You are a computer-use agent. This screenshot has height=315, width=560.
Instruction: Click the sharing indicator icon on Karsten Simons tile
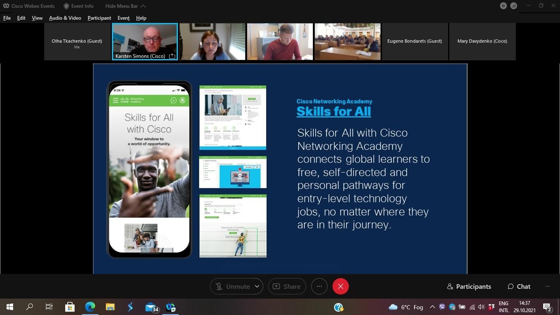pyautogui.click(x=172, y=56)
